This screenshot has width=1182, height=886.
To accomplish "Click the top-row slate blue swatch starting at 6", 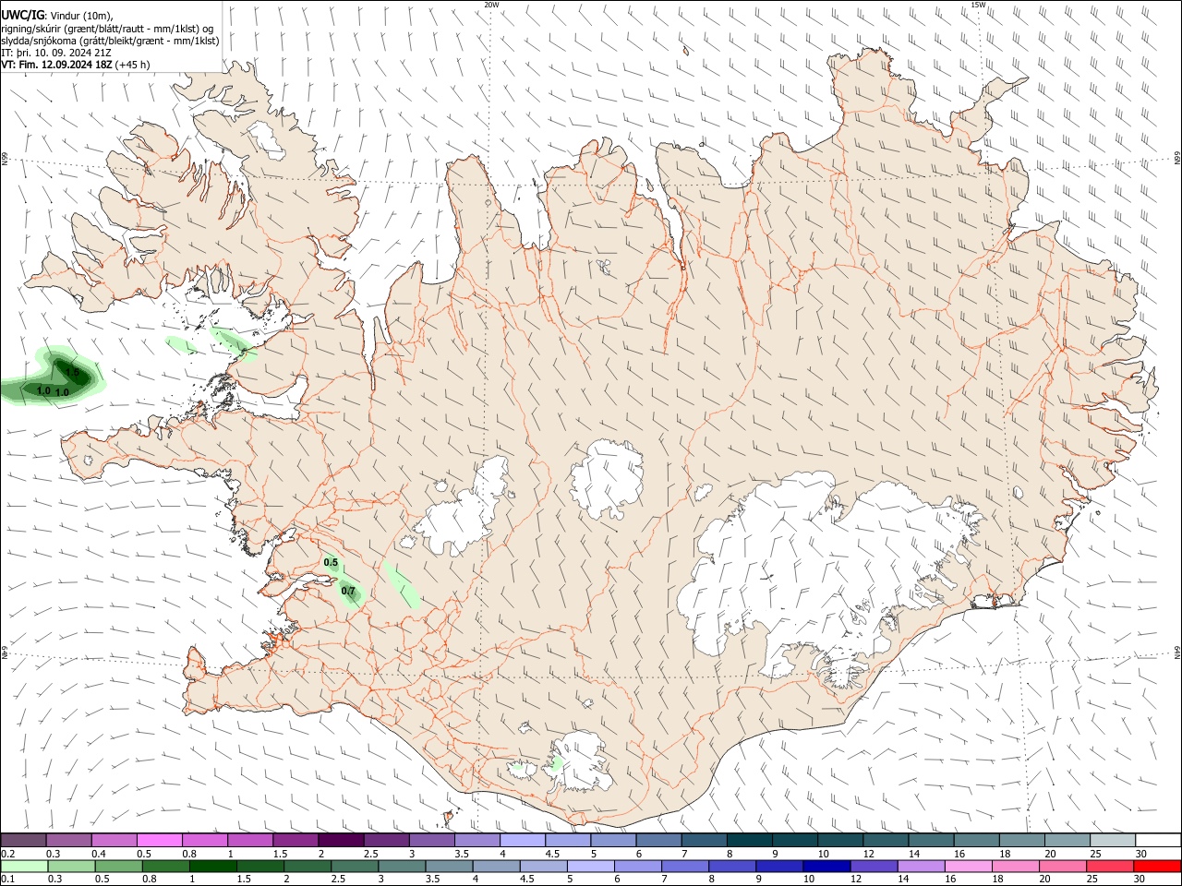I will point(658,840).
